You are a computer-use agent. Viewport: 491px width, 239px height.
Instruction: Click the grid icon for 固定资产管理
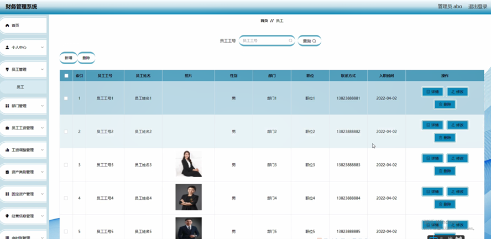pyautogui.click(x=7, y=194)
